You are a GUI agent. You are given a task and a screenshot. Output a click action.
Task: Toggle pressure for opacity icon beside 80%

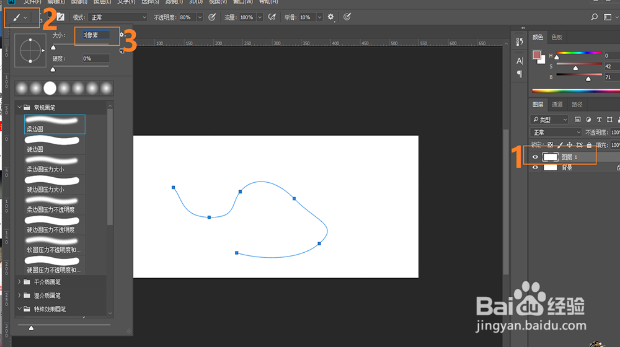point(212,17)
